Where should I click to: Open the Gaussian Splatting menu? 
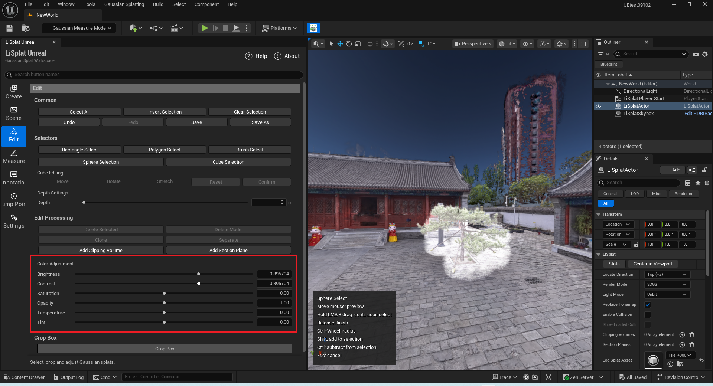coord(124,4)
